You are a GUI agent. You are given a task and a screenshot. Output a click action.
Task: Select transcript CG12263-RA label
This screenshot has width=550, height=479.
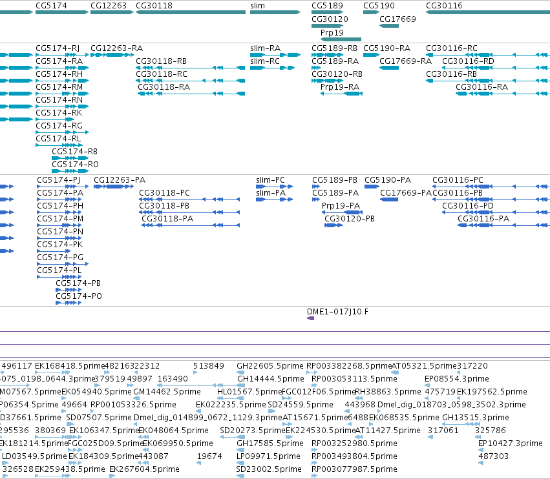(117, 48)
